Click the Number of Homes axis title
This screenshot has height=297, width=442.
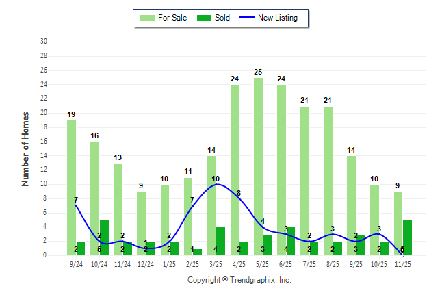[25, 148]
